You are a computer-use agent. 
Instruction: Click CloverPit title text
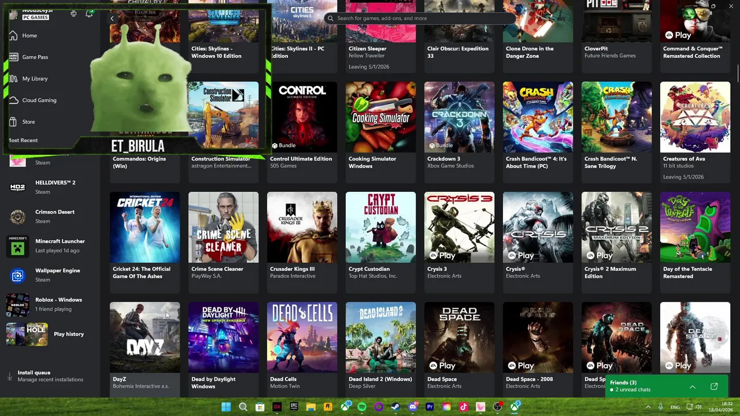(596, 49)
